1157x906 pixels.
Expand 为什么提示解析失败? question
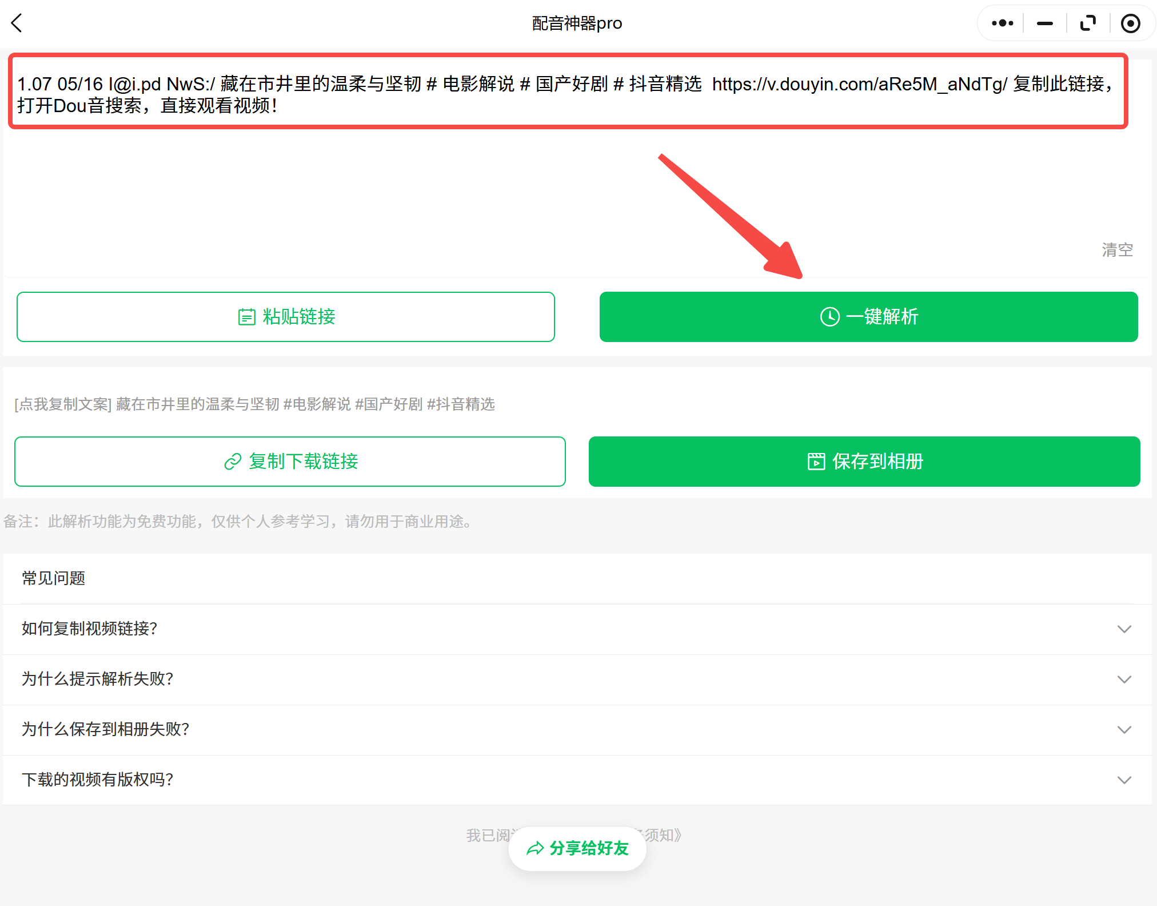98,679
